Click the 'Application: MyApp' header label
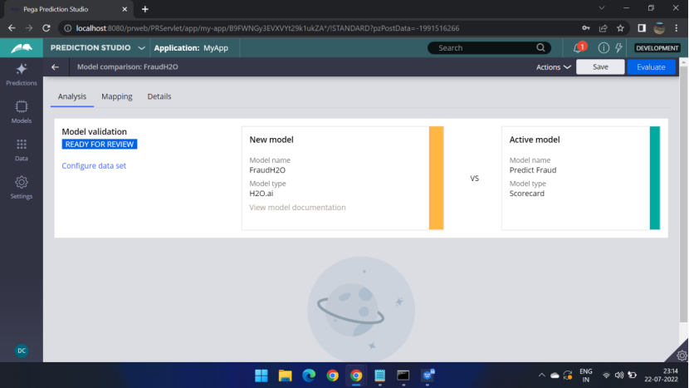 tap(191, 48)
